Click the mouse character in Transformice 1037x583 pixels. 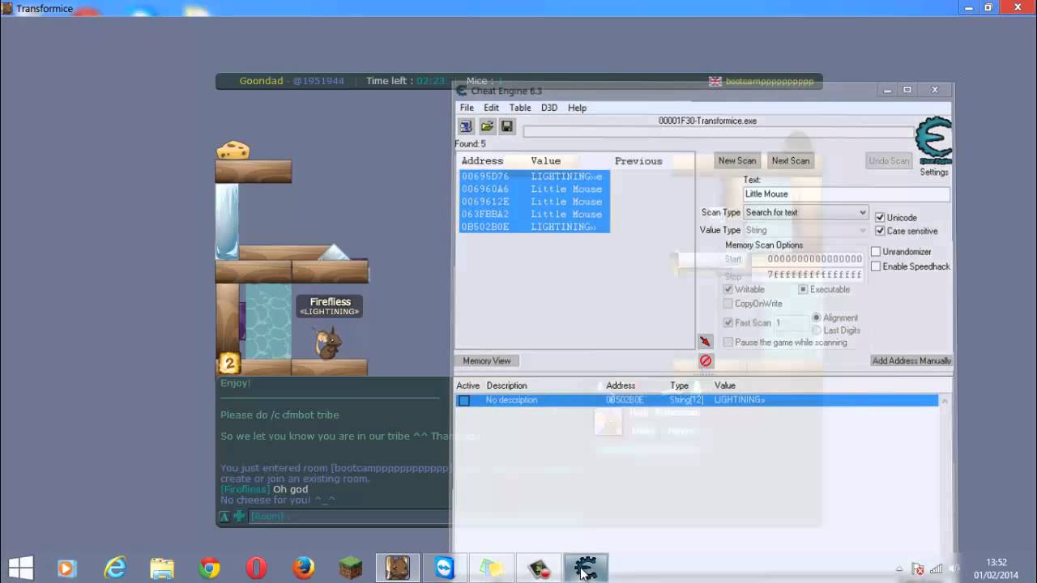(328, 343)
